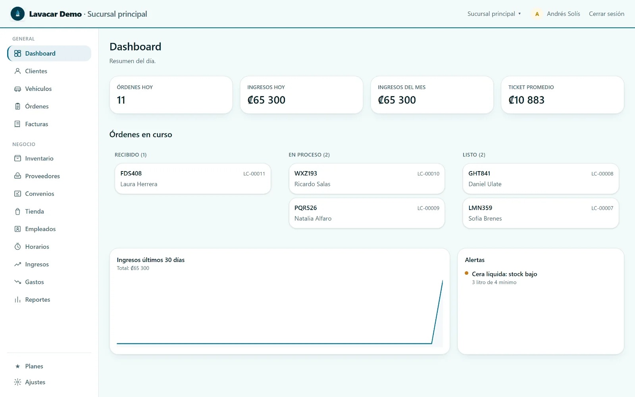Viewport: 635px width, 397px height.
Task: Open order card GHT841 Daniel Ulate
Action: [x=541, y=179]
